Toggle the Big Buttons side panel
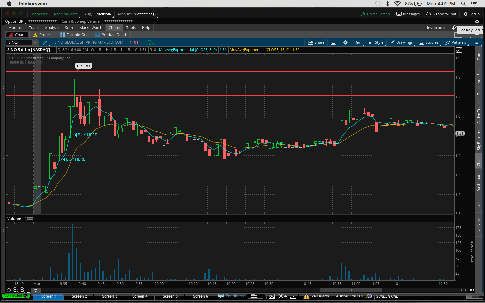 coord(479,140)
